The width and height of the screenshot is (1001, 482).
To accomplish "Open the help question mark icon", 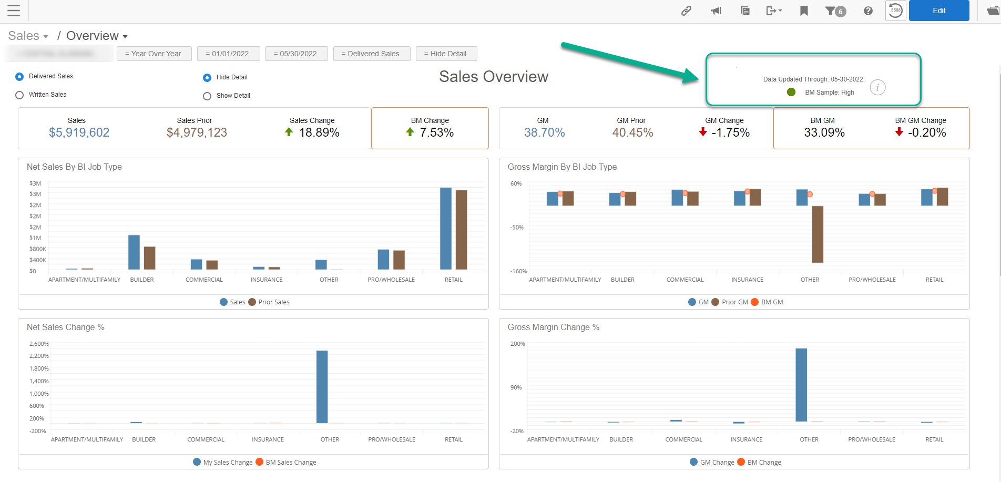I will point(868,11).
